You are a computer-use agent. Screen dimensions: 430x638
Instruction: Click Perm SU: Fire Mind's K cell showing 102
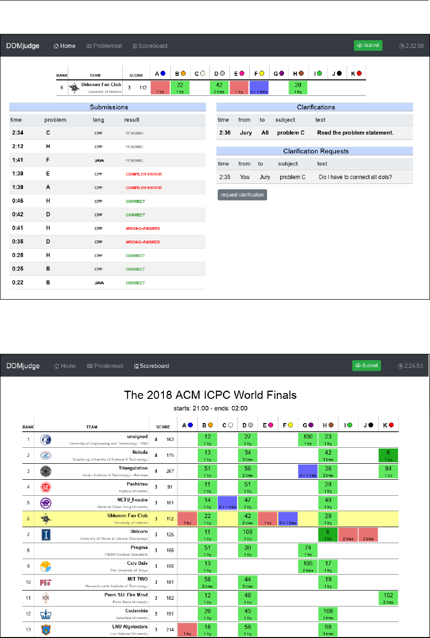[388, 598]
